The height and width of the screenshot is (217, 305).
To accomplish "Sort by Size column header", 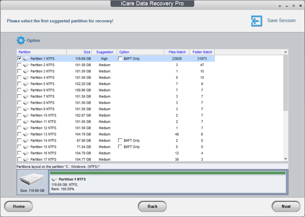I will click(79, 52).
